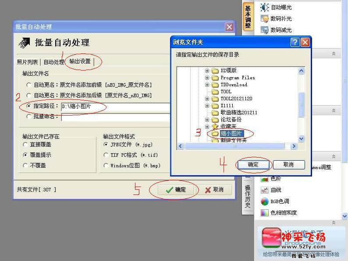The image size is (348, 261).
Task: Expand the X1111 folder node
Action: pos(207,106)
